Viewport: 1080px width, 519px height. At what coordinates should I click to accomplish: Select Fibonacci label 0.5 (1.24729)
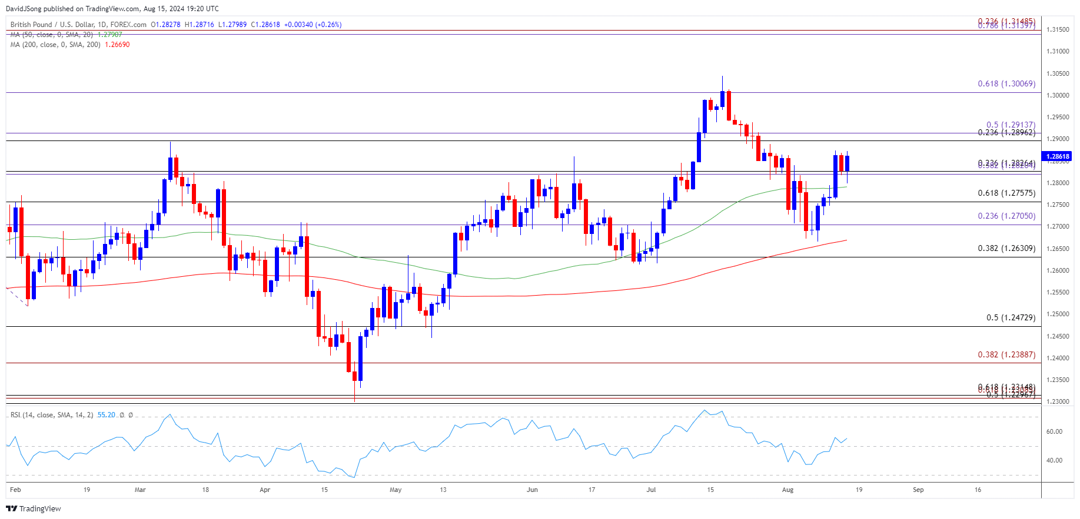(x=1011, y=317)
